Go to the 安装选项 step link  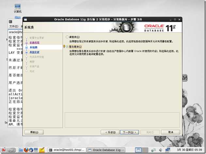point(34,43)
